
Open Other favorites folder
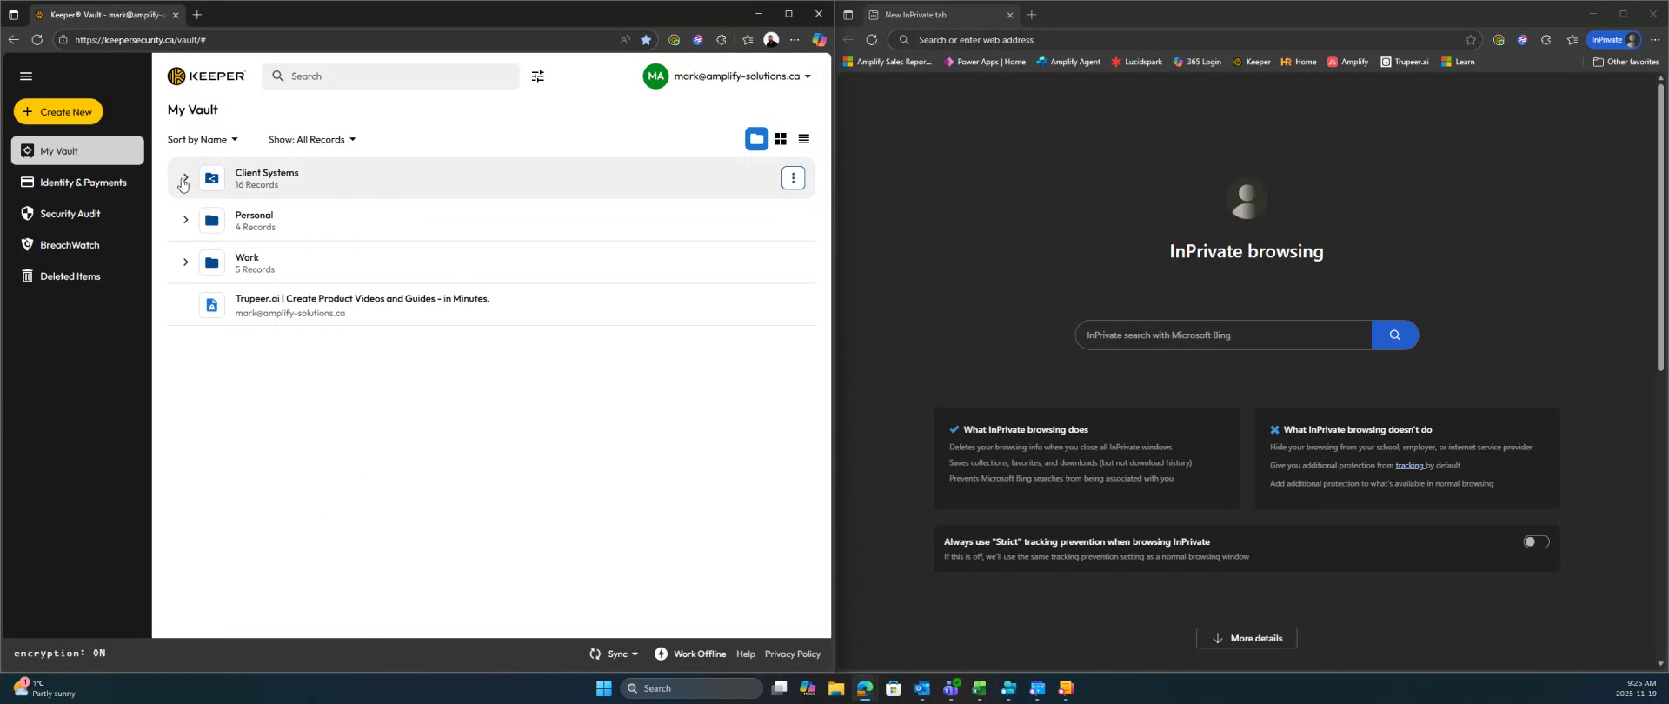(1626, 62)
